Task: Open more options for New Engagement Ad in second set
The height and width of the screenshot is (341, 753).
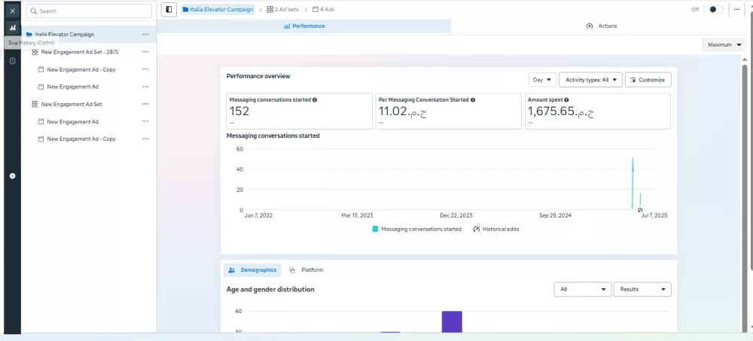Action: click(145, 121)
